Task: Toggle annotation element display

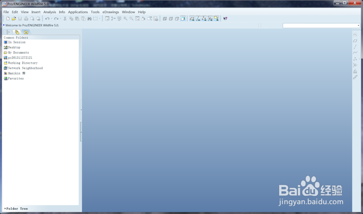Action: 216,19
